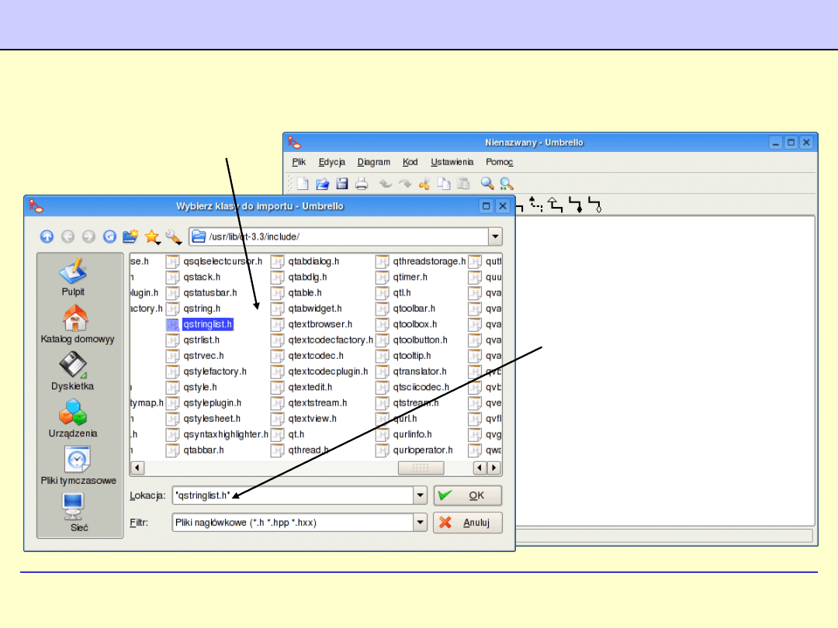Open the Diagram menu
This screenshot has height=628, width=838.
373,162
